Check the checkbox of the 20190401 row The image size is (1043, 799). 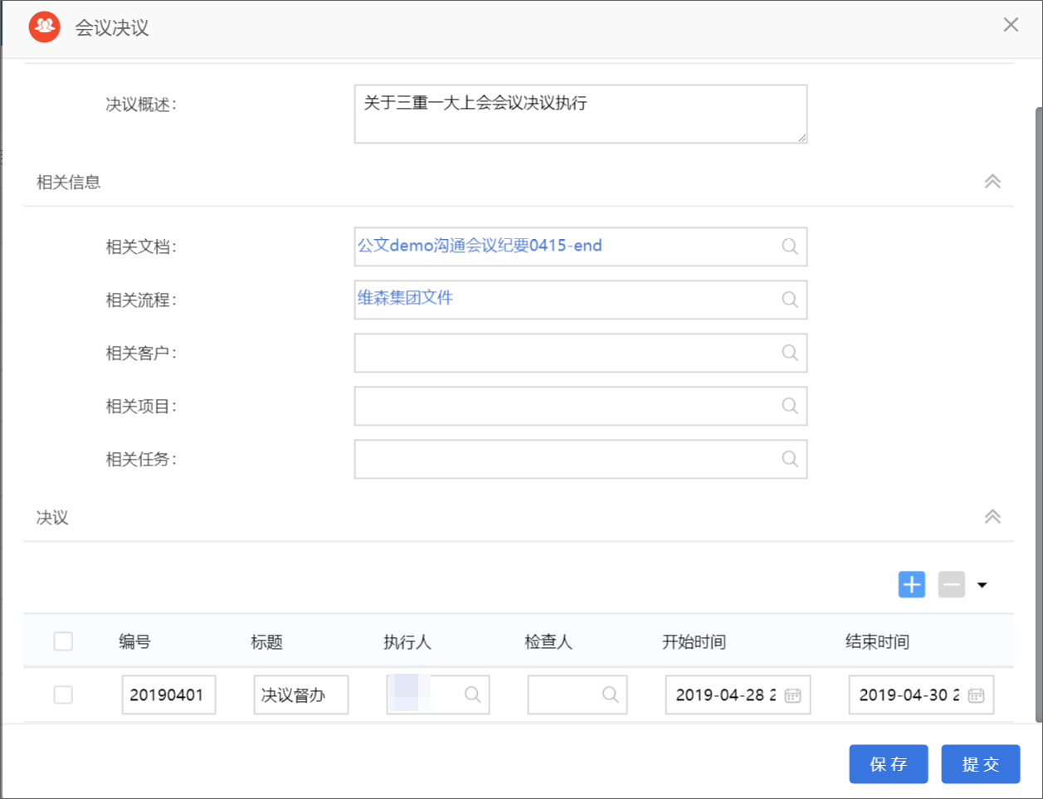click(63, 694)
